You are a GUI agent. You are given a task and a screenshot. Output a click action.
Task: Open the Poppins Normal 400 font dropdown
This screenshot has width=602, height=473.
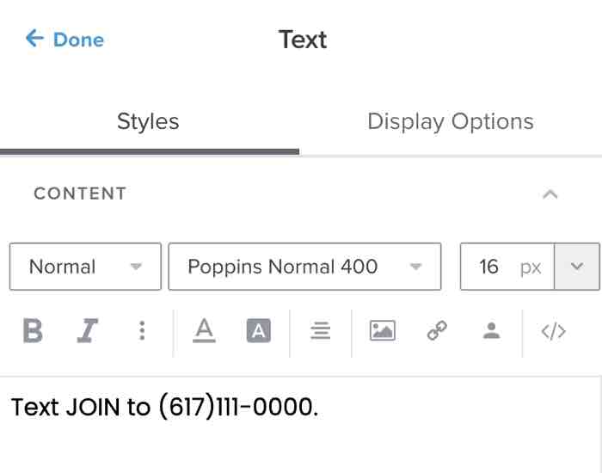pyautogui.click(x=304, y=267)
